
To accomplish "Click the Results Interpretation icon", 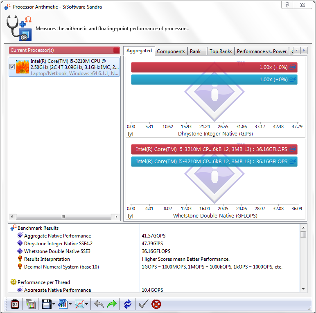I will 20,259.
